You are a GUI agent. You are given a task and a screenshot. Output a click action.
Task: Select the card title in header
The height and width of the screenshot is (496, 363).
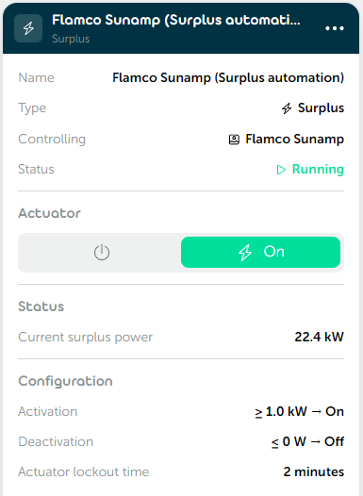tap(176, 20)
